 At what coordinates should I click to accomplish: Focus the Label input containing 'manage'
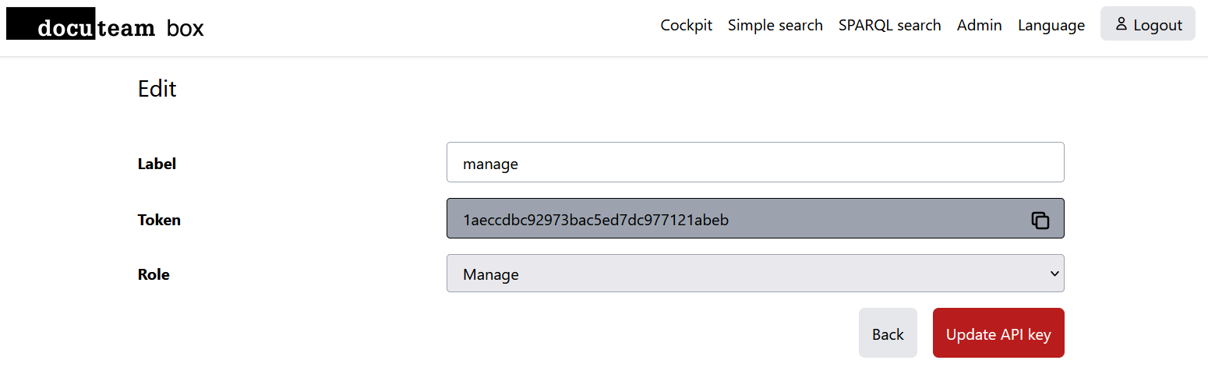(x=754, y=163)
